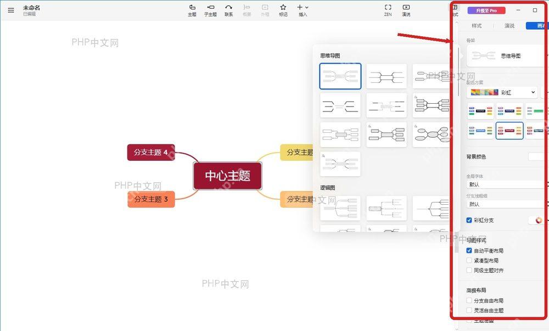Select the 分支主题 4 node
The height and width of the screenshot is (331, 549).
[150, 152]
